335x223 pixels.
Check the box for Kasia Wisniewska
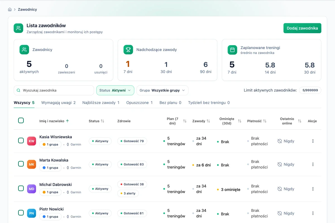point(21,140)
